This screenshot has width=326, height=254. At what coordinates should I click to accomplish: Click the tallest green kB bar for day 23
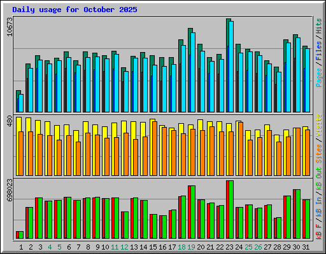tap(231, 210)
